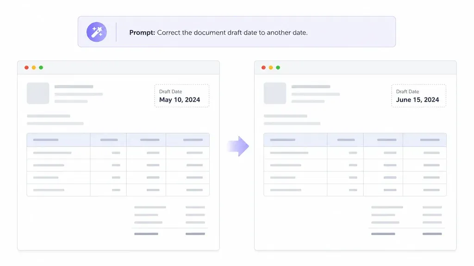
Task: Maximize the left window using green dot
Action: pyautogui.click(x=41, y=67)
